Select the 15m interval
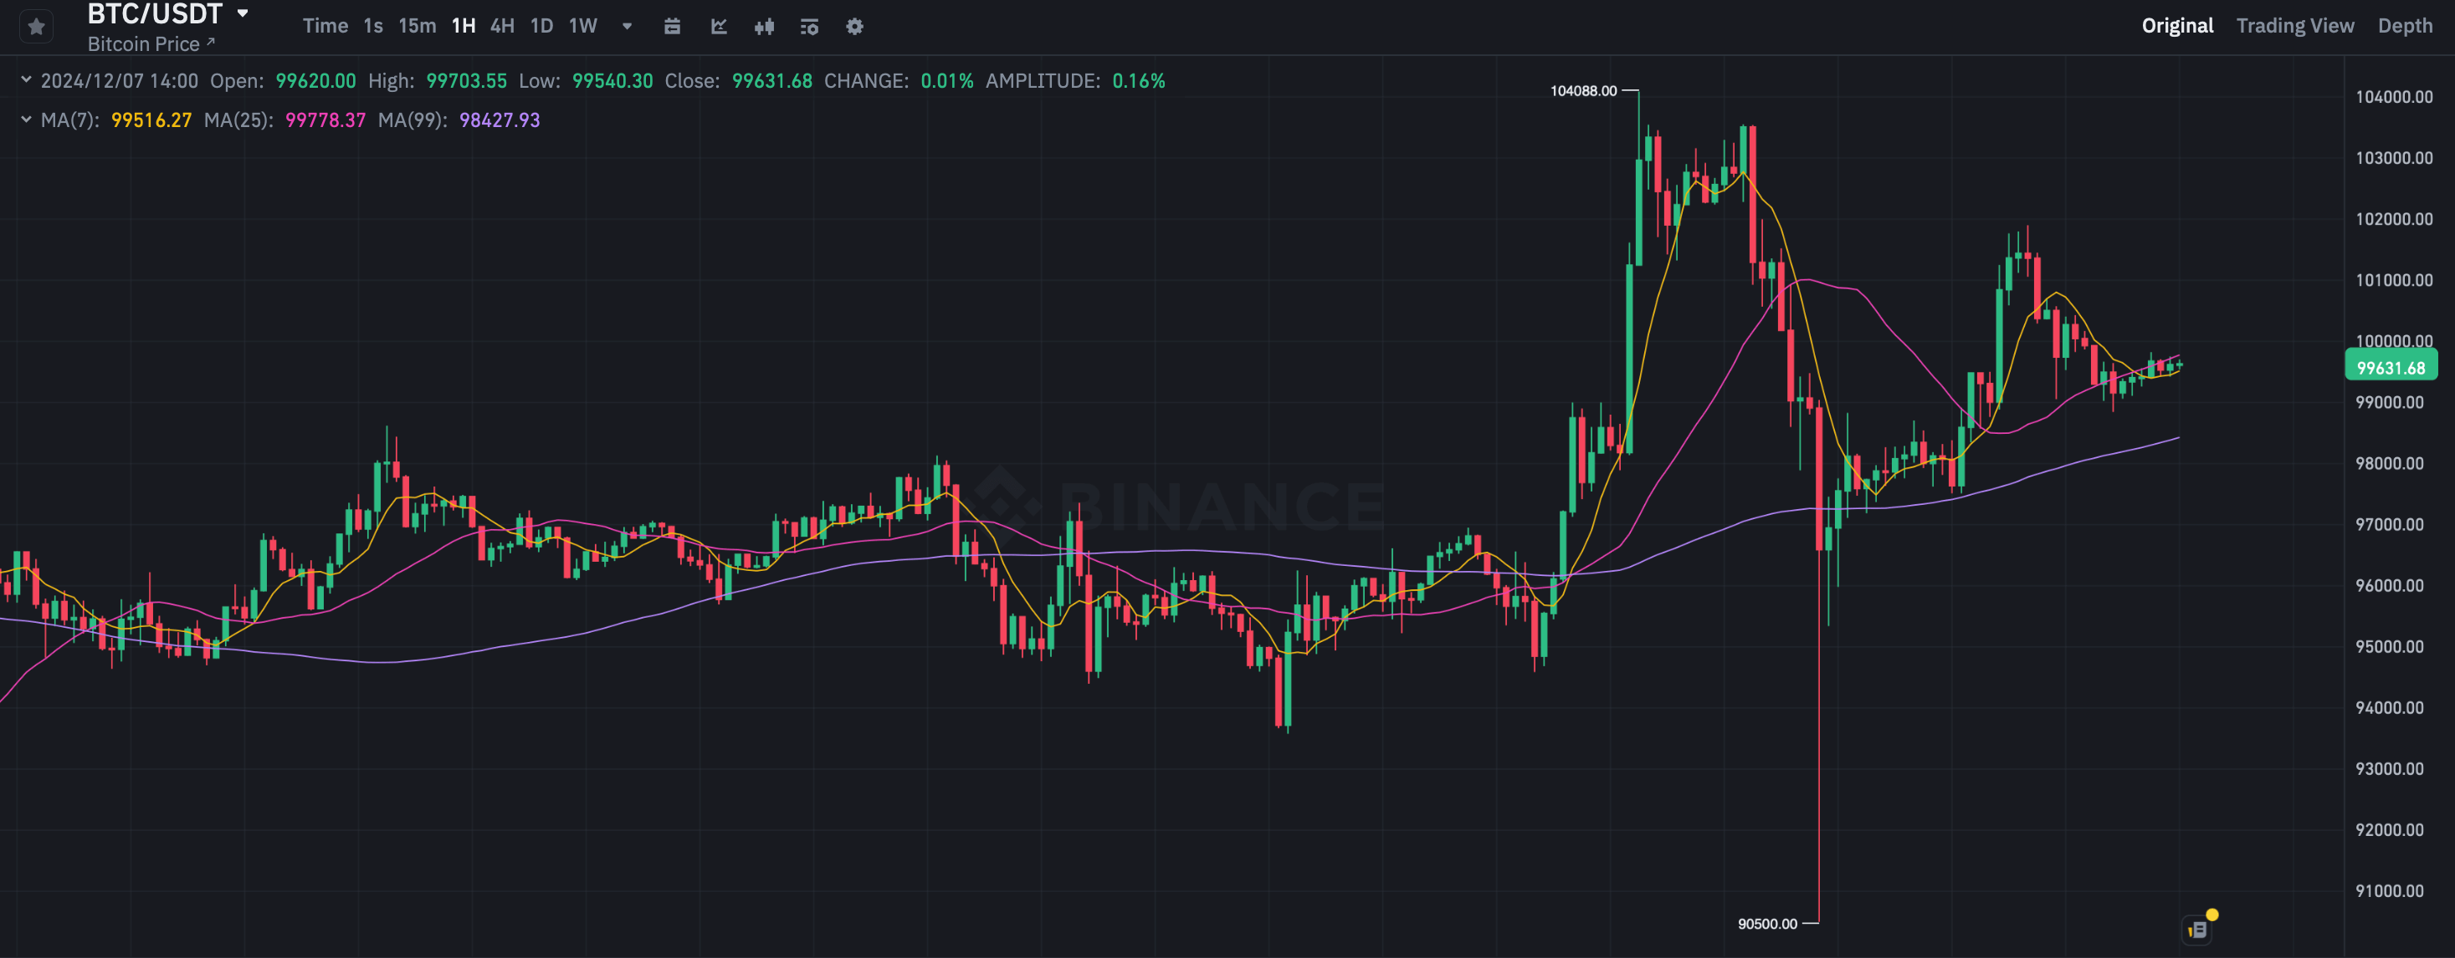 (x=417, y=26)
